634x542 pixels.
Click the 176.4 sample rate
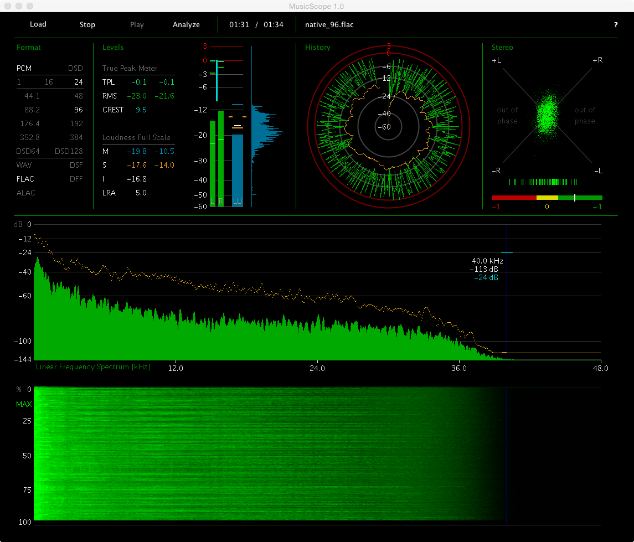coord(30,123)
